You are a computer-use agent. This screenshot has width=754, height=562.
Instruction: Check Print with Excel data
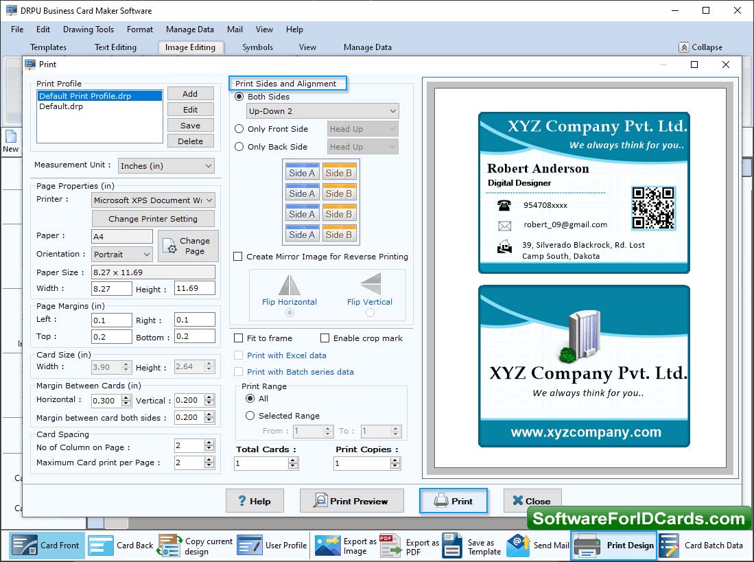[238, 355]
